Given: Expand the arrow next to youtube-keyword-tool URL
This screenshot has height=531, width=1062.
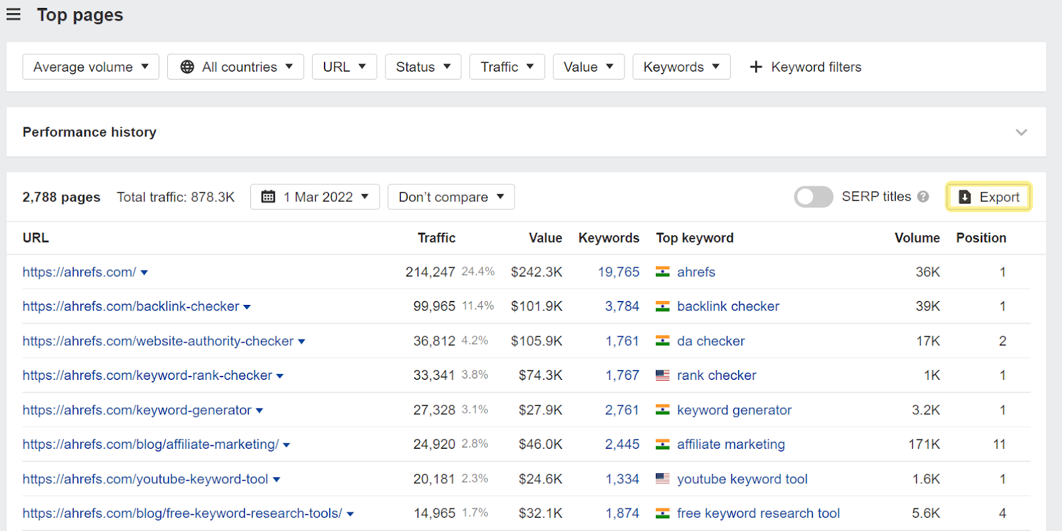Looking at the screenshot, I should [x=277, y=480].
